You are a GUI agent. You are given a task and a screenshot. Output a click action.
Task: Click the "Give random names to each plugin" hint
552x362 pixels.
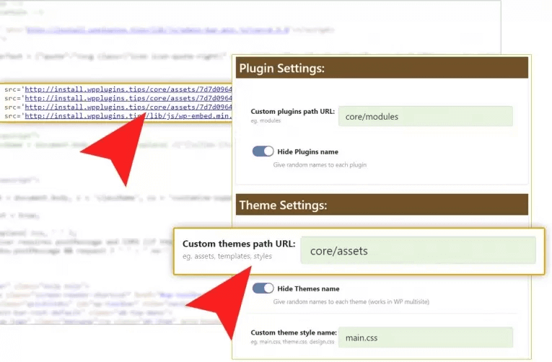pos(320,164)
